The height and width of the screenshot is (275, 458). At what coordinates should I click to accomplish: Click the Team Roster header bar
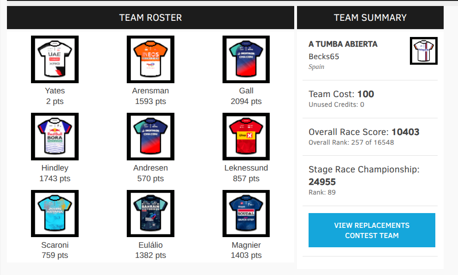[150, 18]
